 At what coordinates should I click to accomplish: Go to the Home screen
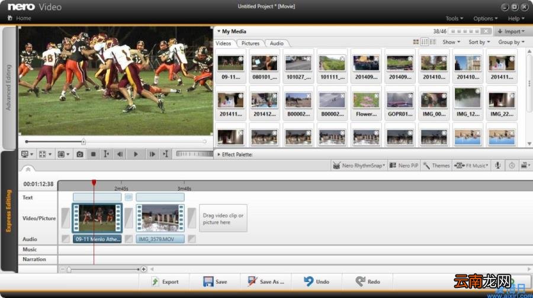20,18
